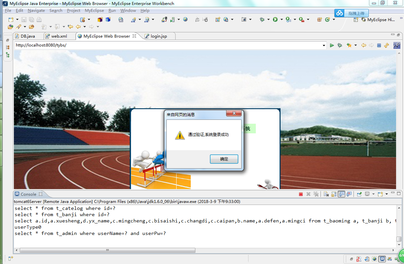Click the camera snapshot toolbar icon
404x264 pixels.
coord(244,19)
